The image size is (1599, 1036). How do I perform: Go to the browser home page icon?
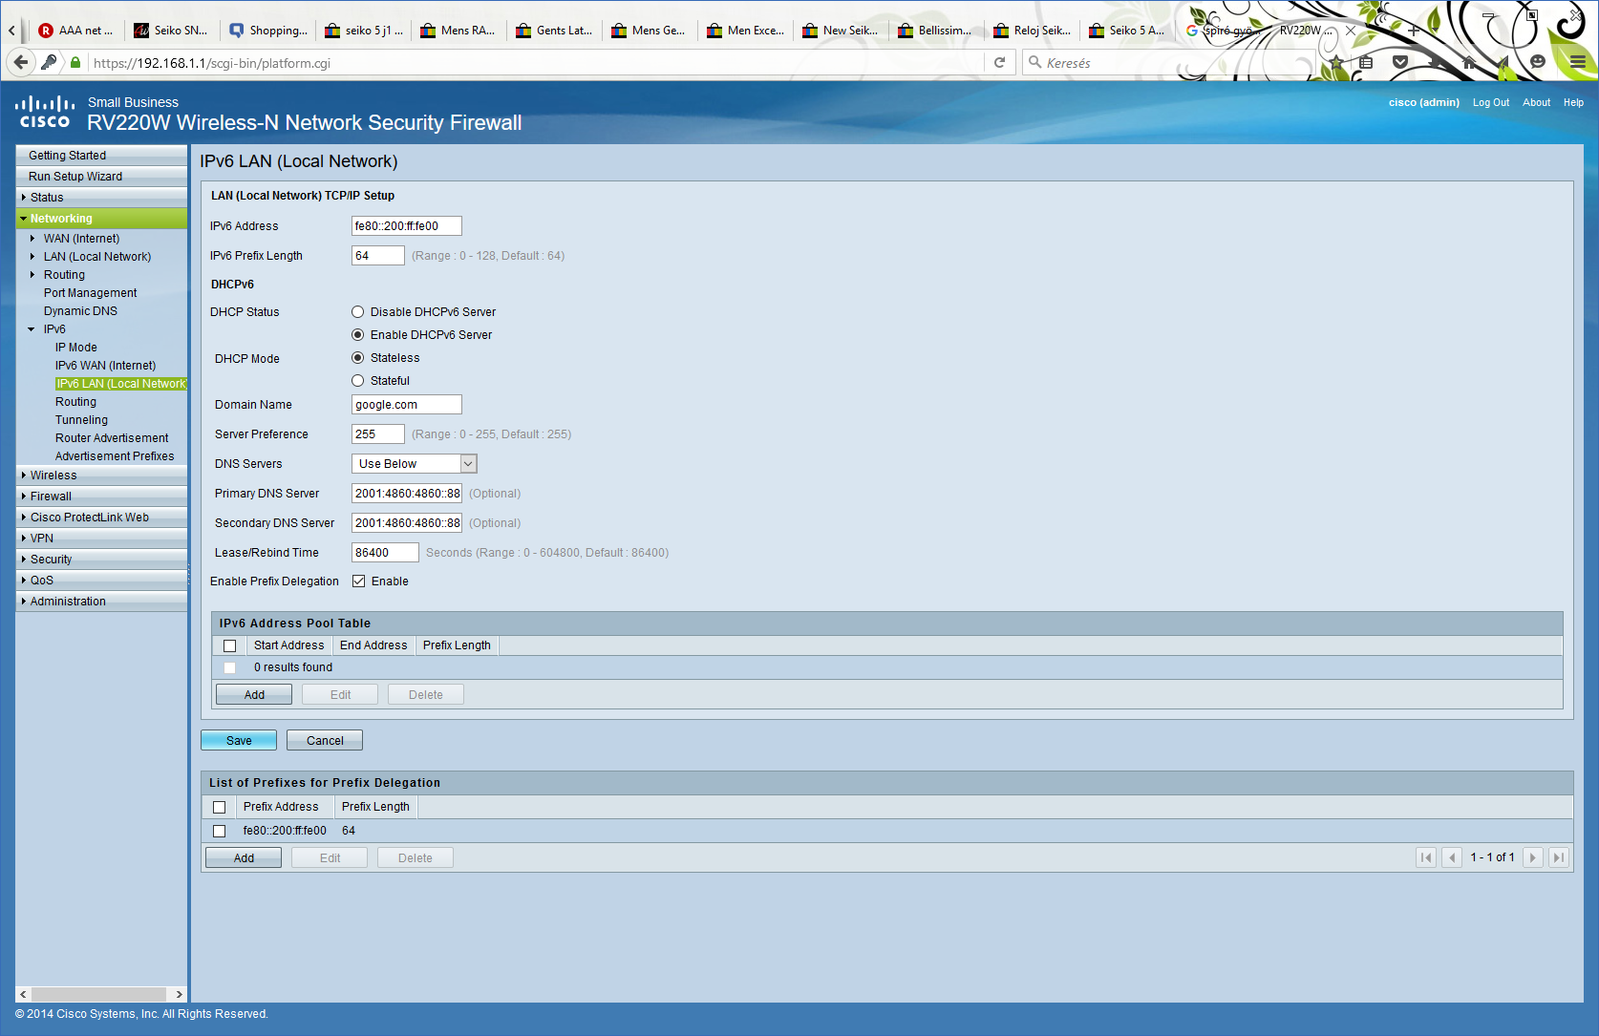pos(1469,63)
